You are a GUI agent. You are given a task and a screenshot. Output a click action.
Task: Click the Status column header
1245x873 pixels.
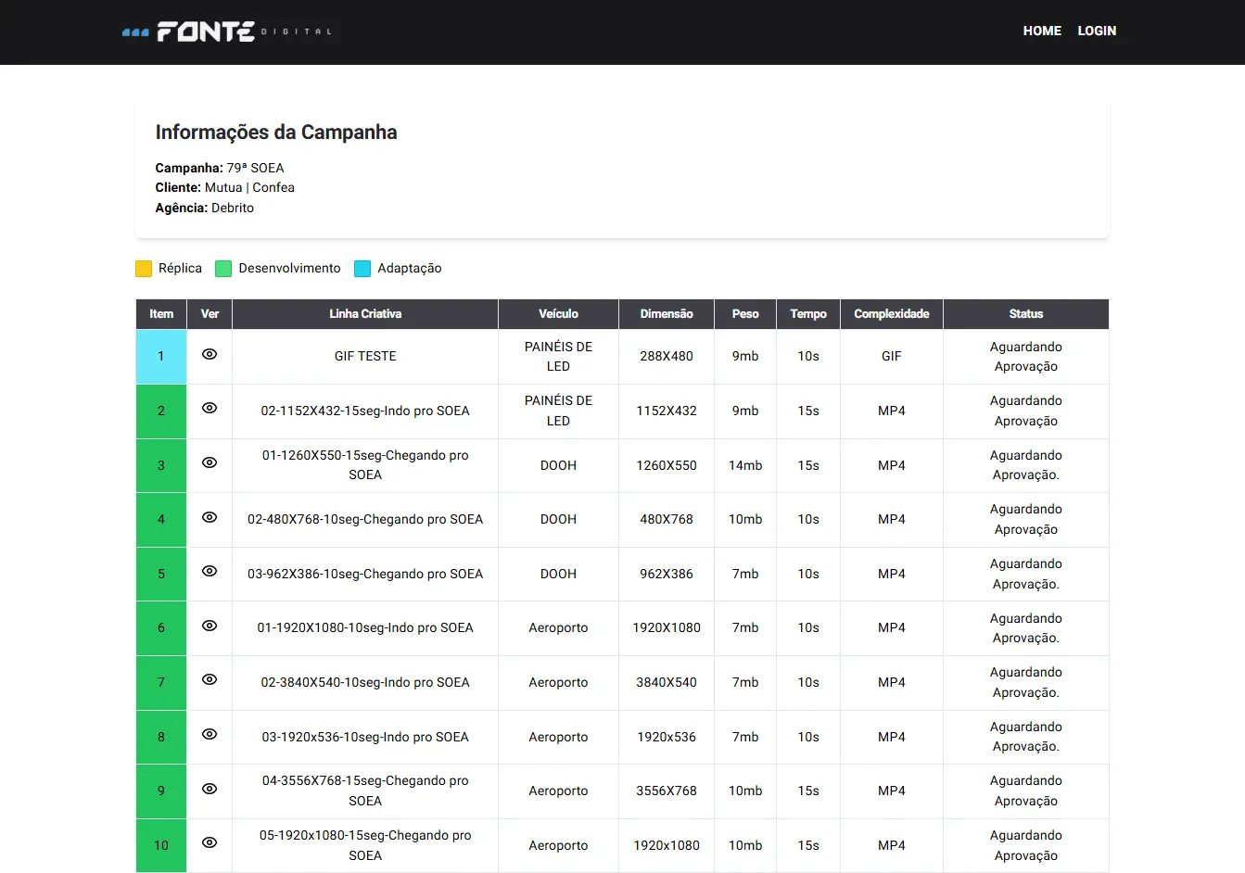click(x=1025, y=314)
